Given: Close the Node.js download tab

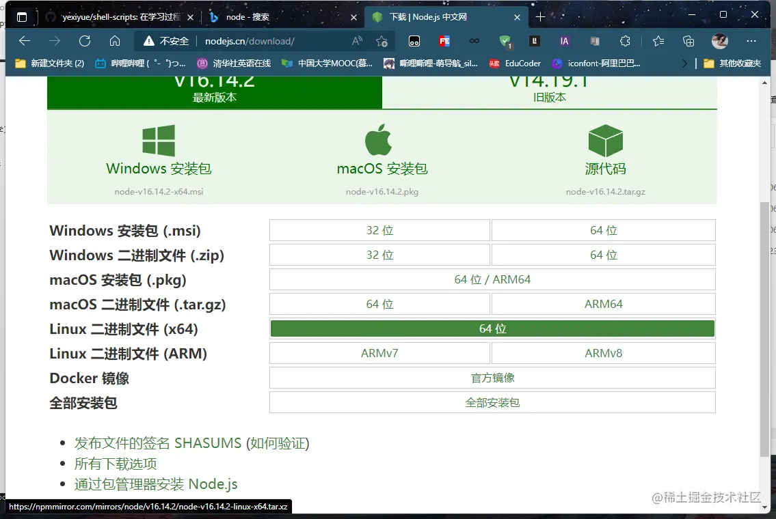Looking at the screenshot, I should point(517,17).
